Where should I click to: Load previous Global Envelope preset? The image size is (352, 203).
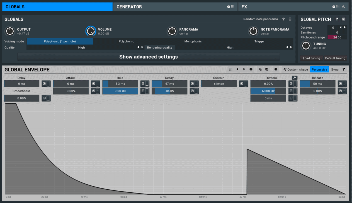pos(237,69)
